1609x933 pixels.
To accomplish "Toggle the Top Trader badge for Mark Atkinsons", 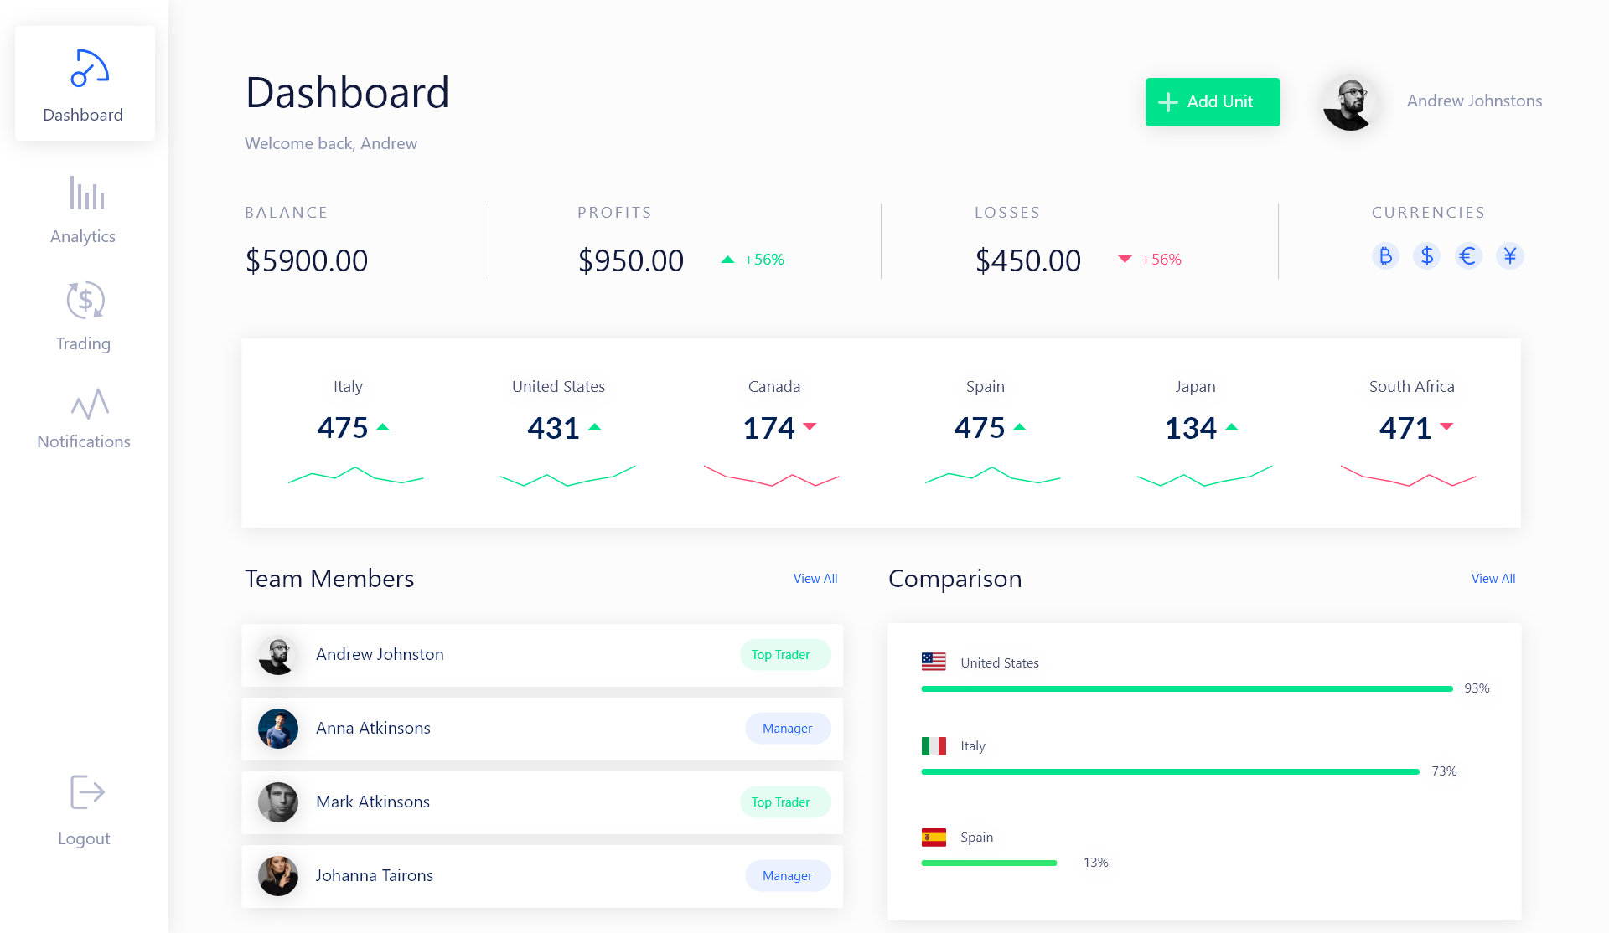I will (784, 802).
